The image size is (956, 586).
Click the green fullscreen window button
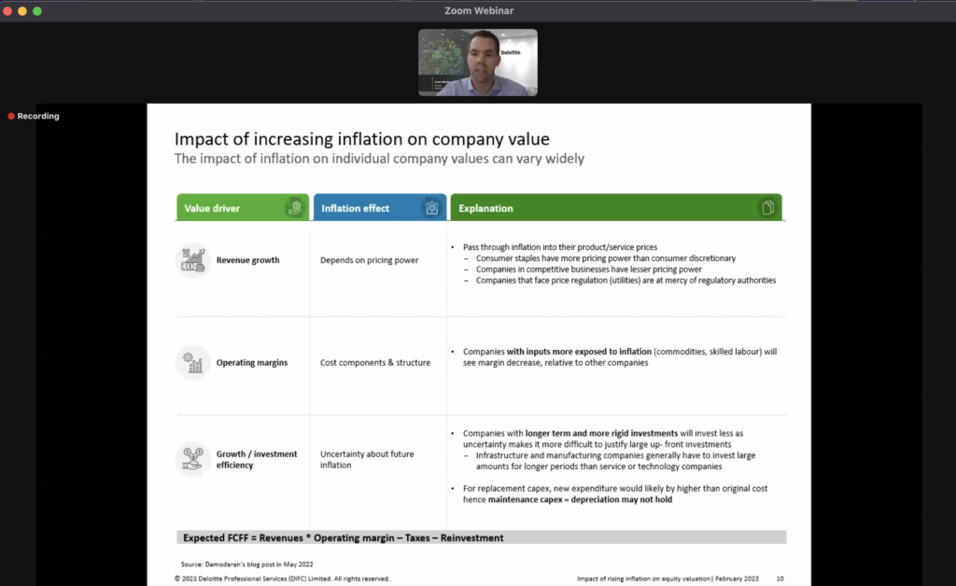tap(37, 11)
